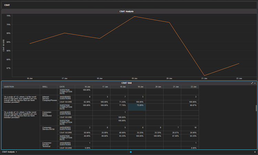
Task: Click the CSAT Analysis chart title bar
Action: [129, 11]
